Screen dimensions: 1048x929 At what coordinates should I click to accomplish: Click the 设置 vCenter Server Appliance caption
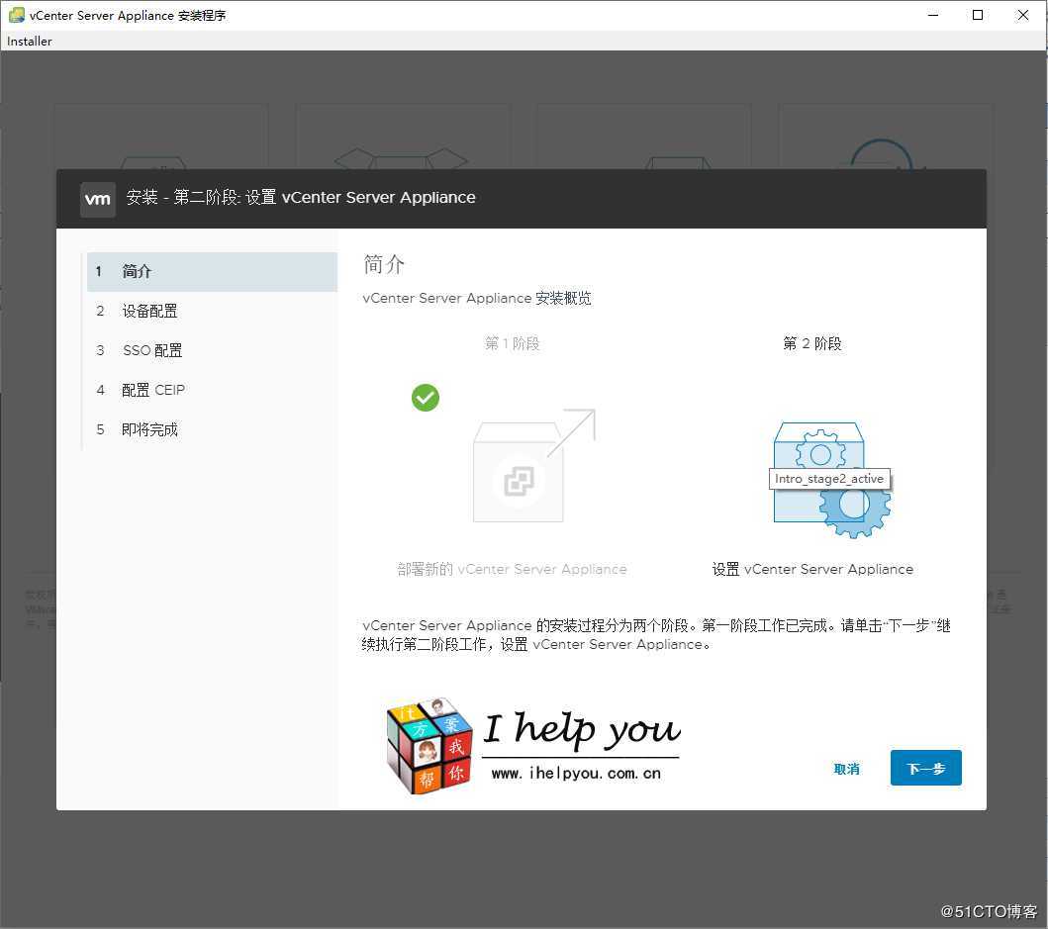[x=812, y=570]
